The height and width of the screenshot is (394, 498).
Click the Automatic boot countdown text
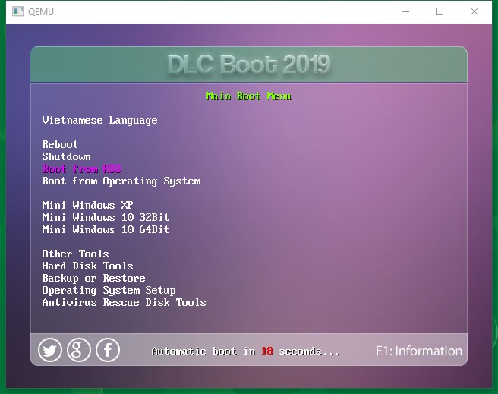[245, 351]
